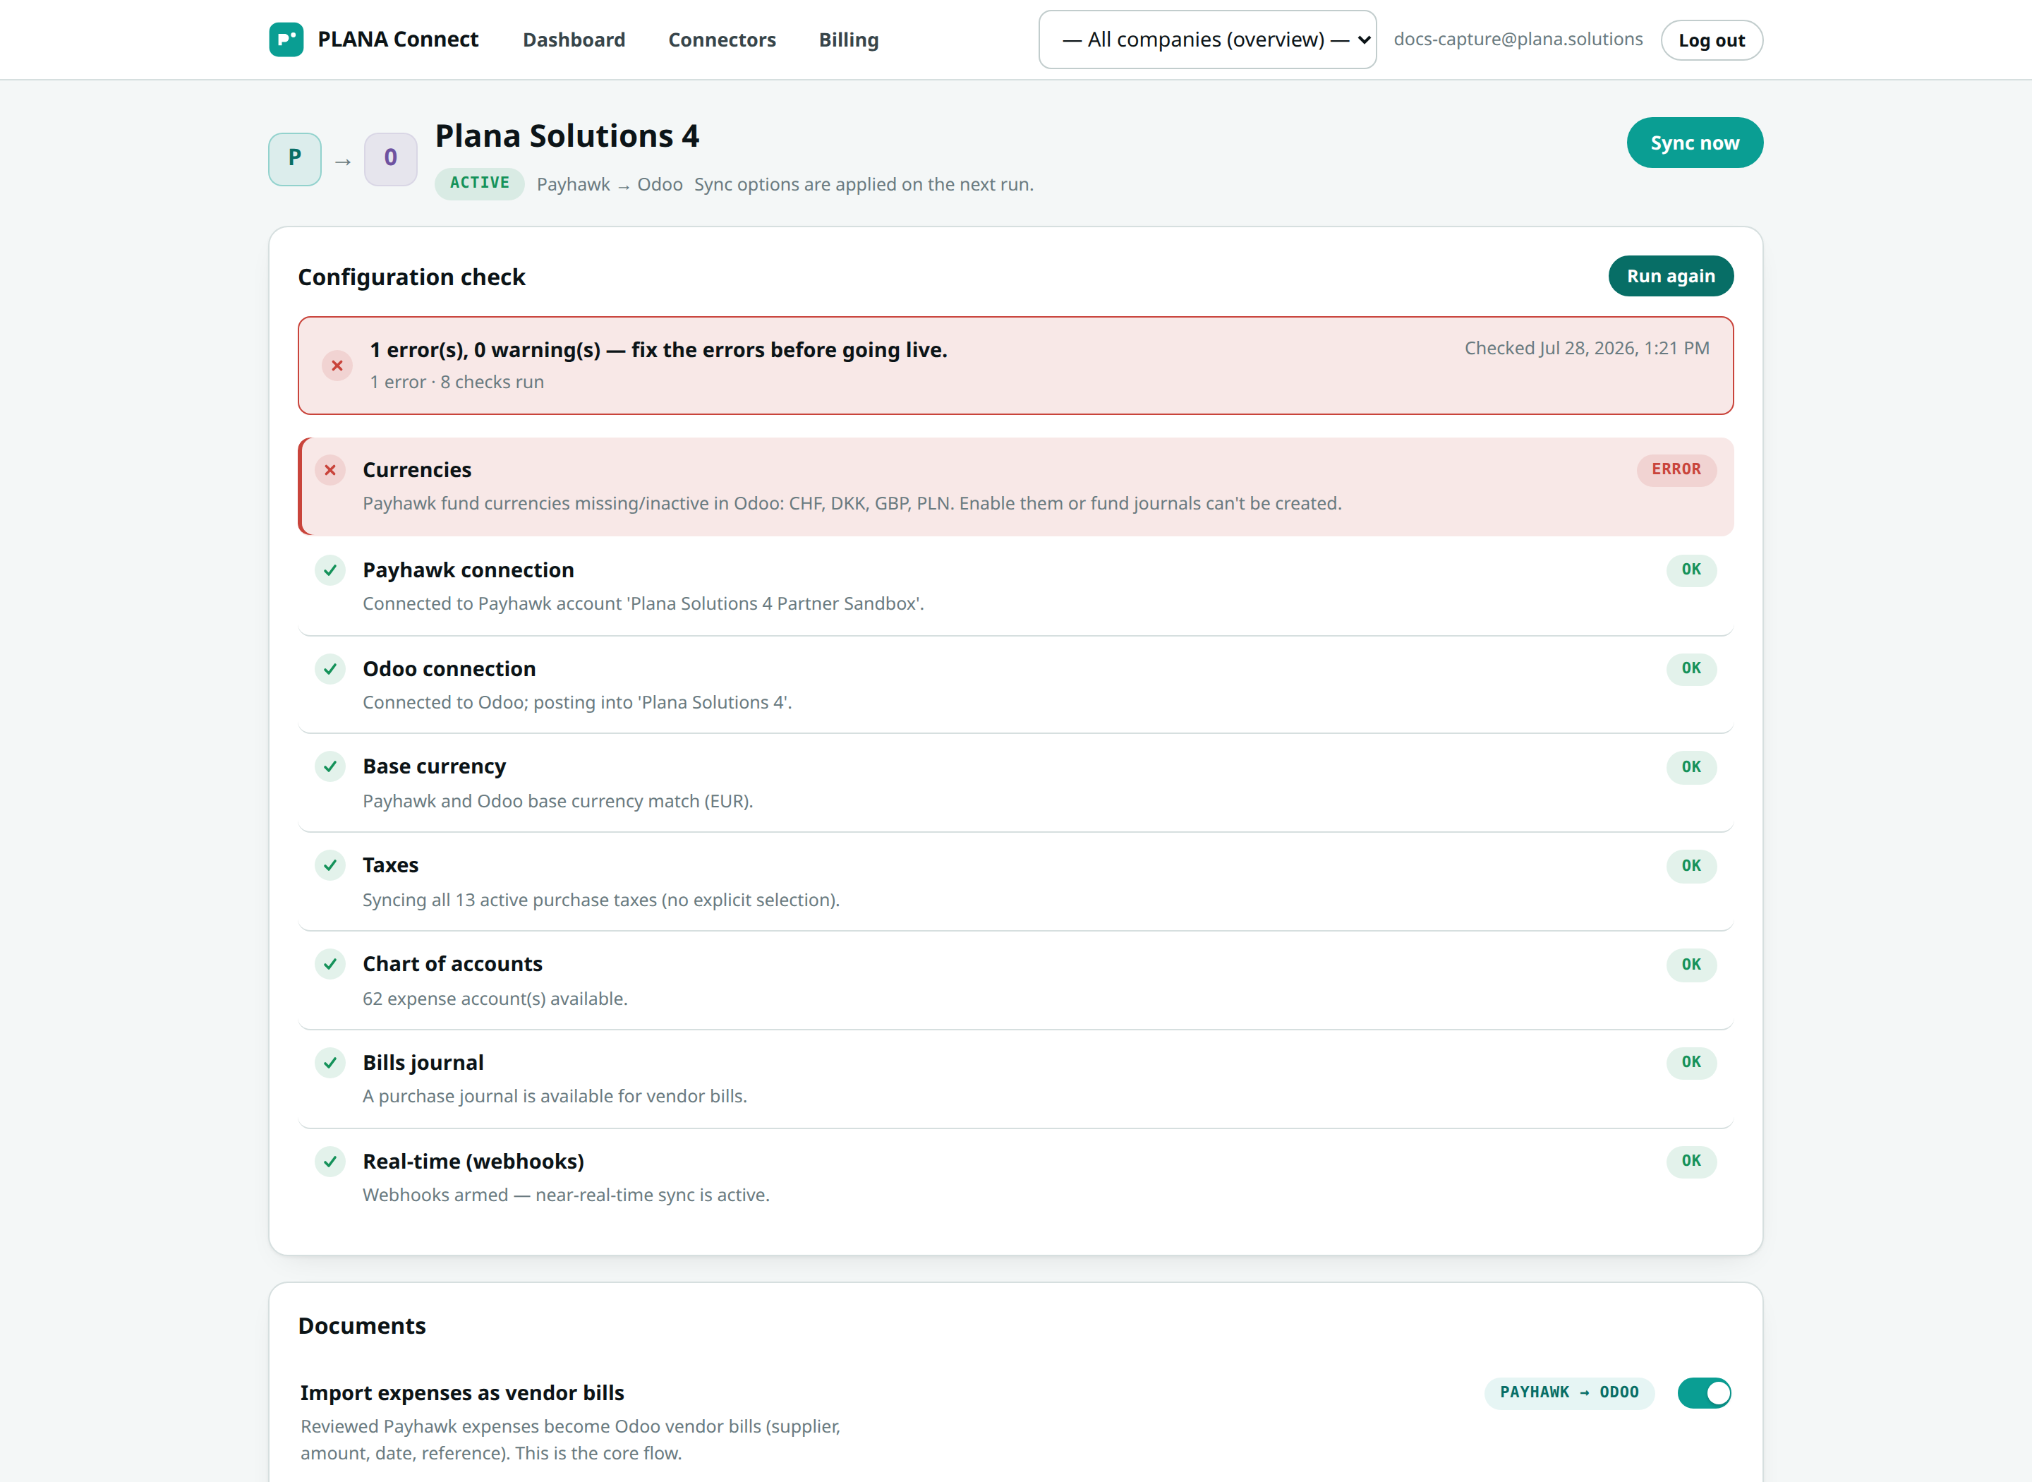The width and height of the screenshot is (2032, 1482).
Task: Click the 'Documents' section heading
Action: [361, 1326]
